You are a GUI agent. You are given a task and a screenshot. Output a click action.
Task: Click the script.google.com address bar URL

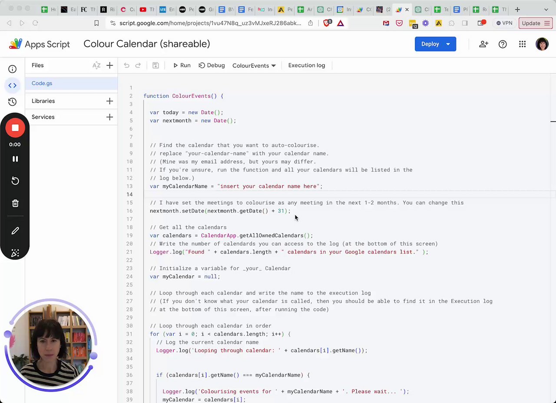click(210, 23)
